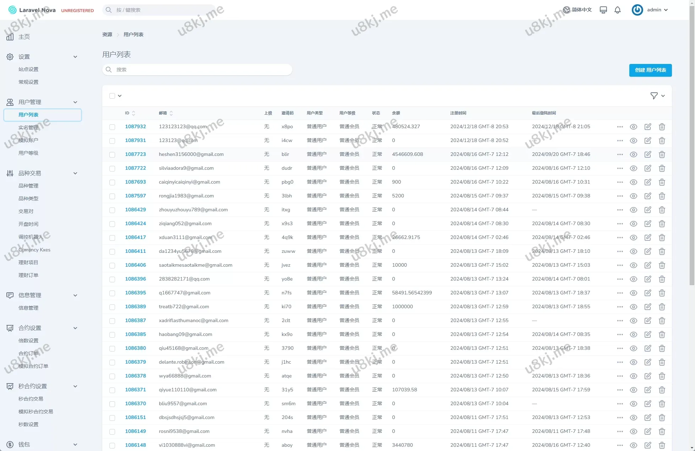Edit user 1086395 with pencil icon

pos(648,293)
